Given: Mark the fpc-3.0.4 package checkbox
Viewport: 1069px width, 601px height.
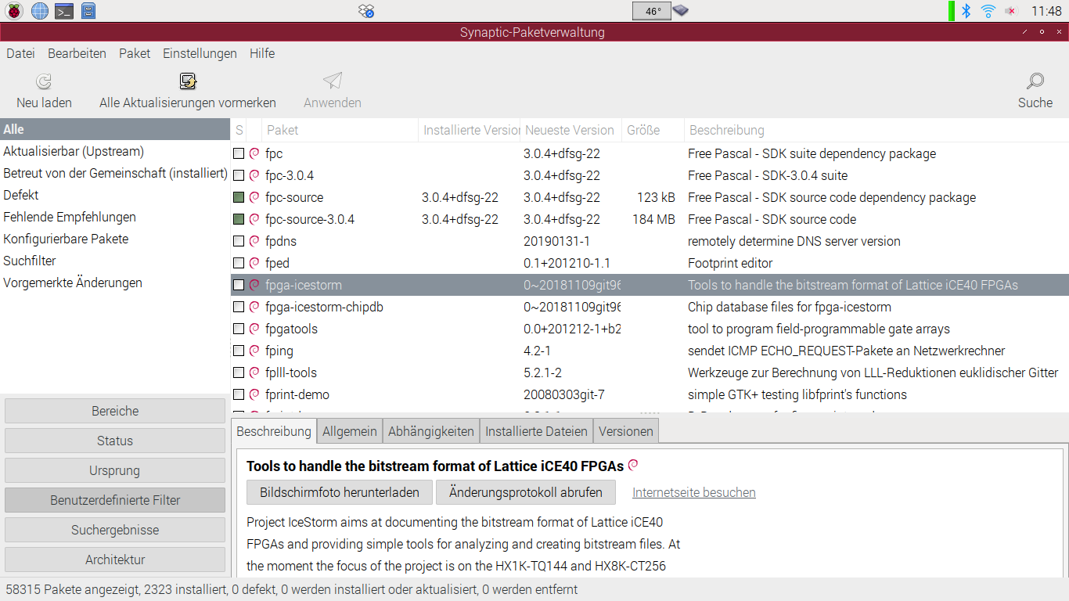Looking at the screenshot, I should (x=239, y=175).
